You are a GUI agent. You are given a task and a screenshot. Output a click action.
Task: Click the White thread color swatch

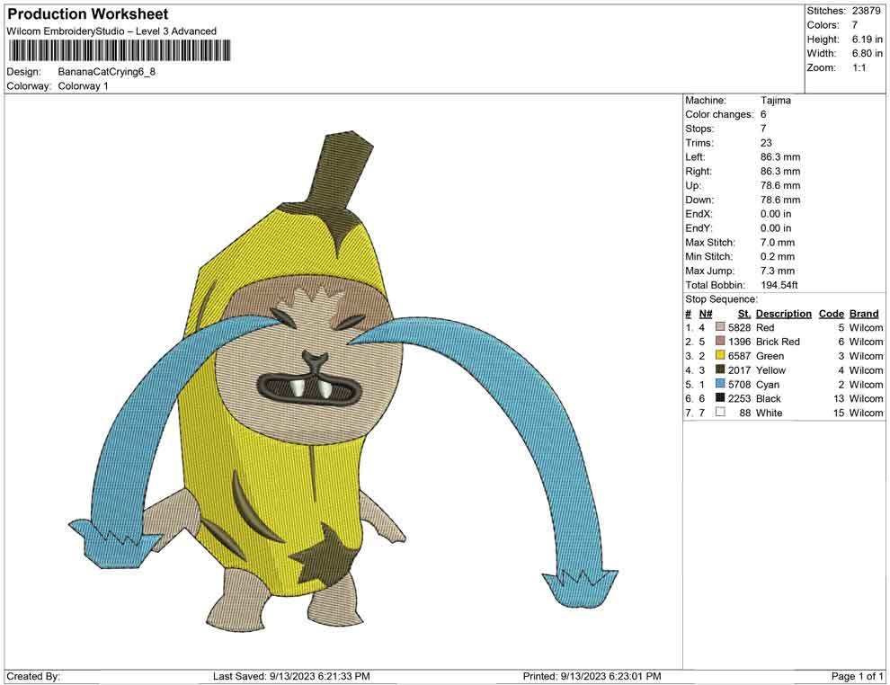pos(720,412)
